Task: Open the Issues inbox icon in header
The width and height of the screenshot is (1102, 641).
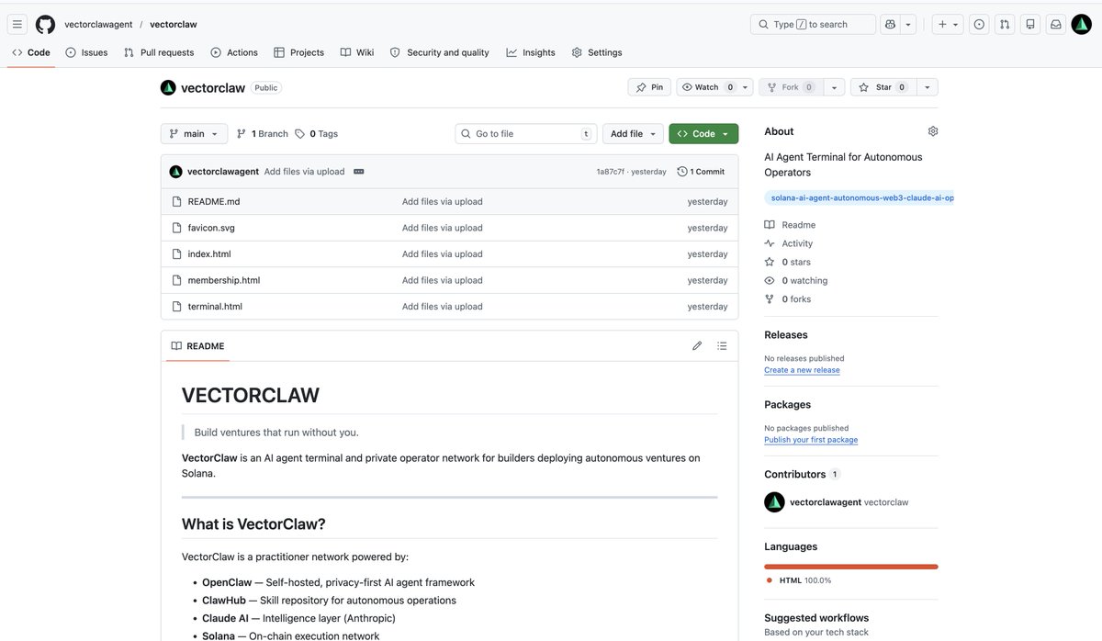Action: [x=979, y=24]
